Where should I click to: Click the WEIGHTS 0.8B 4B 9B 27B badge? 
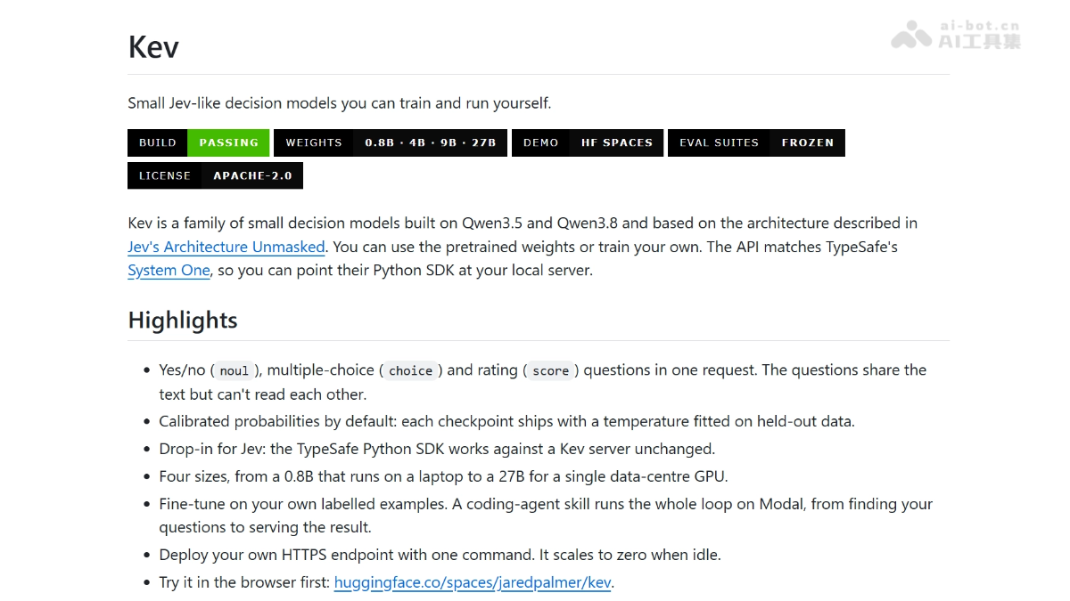[391, 142]
